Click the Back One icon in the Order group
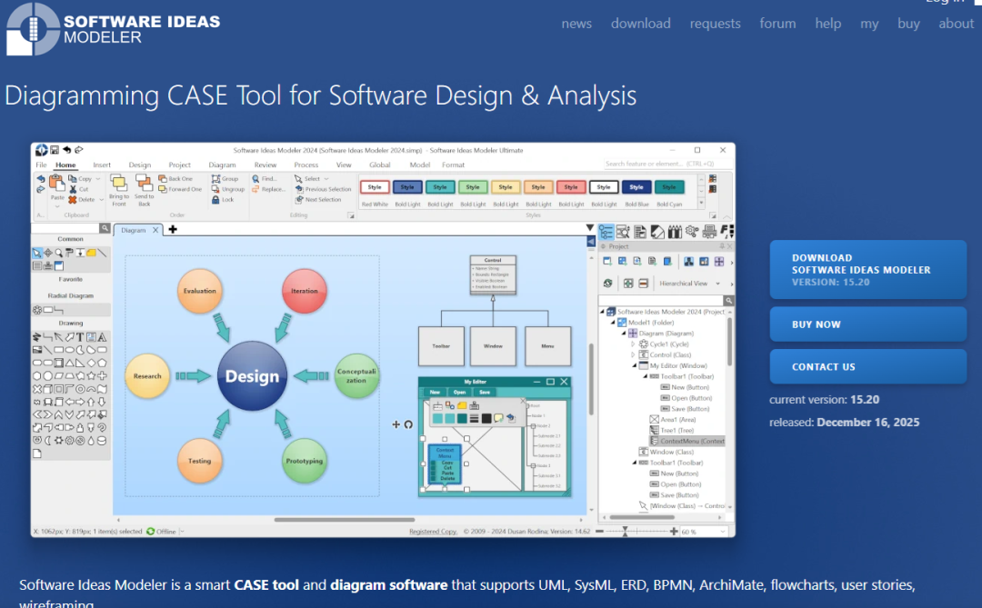The height and width of the screenshot is (608, 982). (162, 179)
